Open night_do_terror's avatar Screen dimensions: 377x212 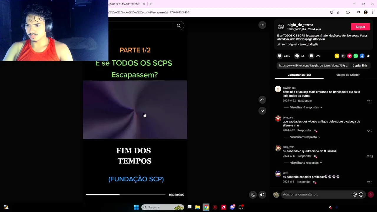click(281, 27)
